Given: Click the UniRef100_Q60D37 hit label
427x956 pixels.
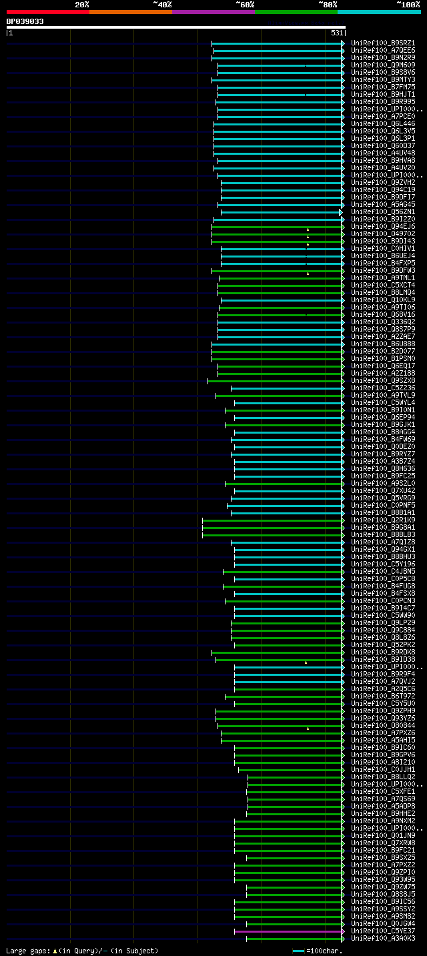Looking at the screenshot, I should pyautogui.click(x=383, y=145).
